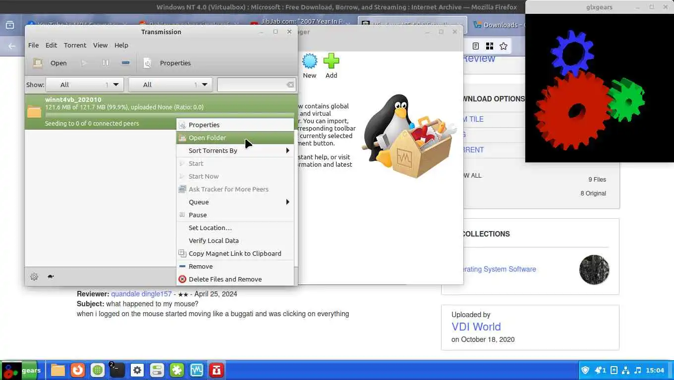Image resolution: width=674 pixels, height=380 pixels.
Task: Expand the Queue submenu
Action: click(x=235, y=202)
